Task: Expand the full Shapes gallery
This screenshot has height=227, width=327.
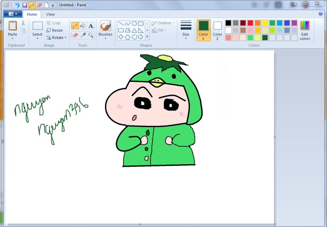Action: point(147,37)
